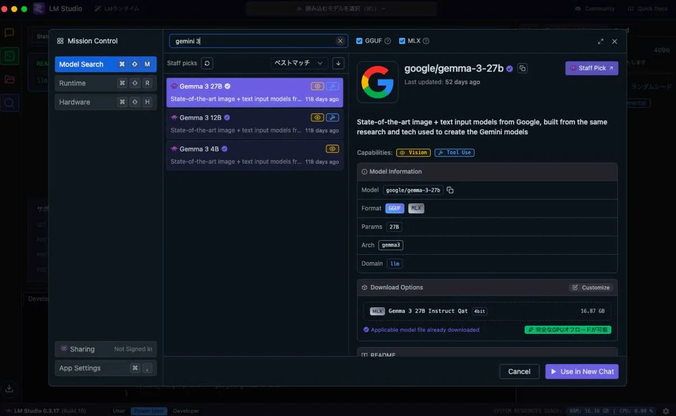Image resolution: width=676 pixels, height=416 pixels.
Task: Open downloads icon in left sidebar
Action: coord(9,388)
